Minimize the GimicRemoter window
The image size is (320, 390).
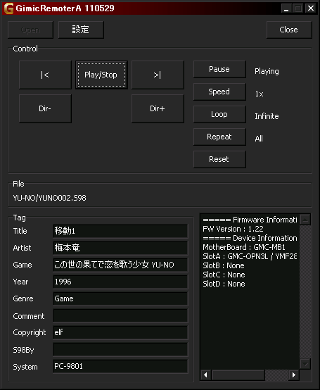point(286,8)
